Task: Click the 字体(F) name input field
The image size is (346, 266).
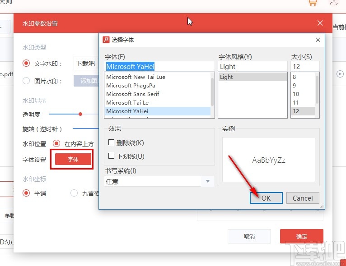Action: (159, 67)
